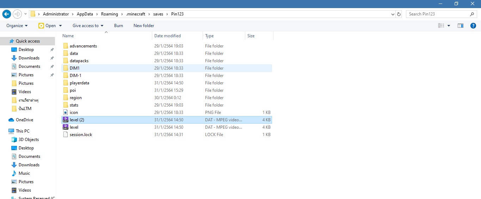
Task: Click the search magnifier icon
Action: (x=472, y=14)
